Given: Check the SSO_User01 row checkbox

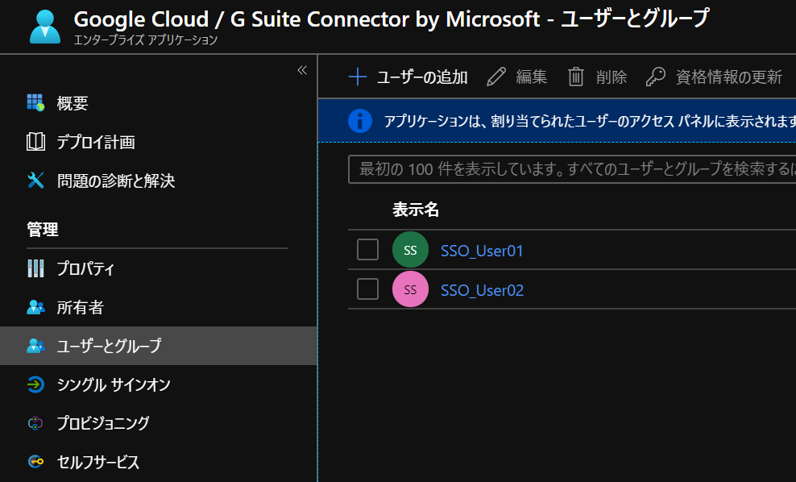Looking at the screenshot, I should 367,250.
